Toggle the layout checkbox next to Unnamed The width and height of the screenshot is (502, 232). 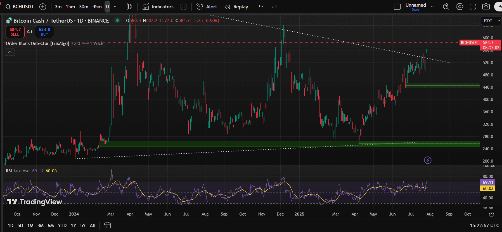coord(397,7)
